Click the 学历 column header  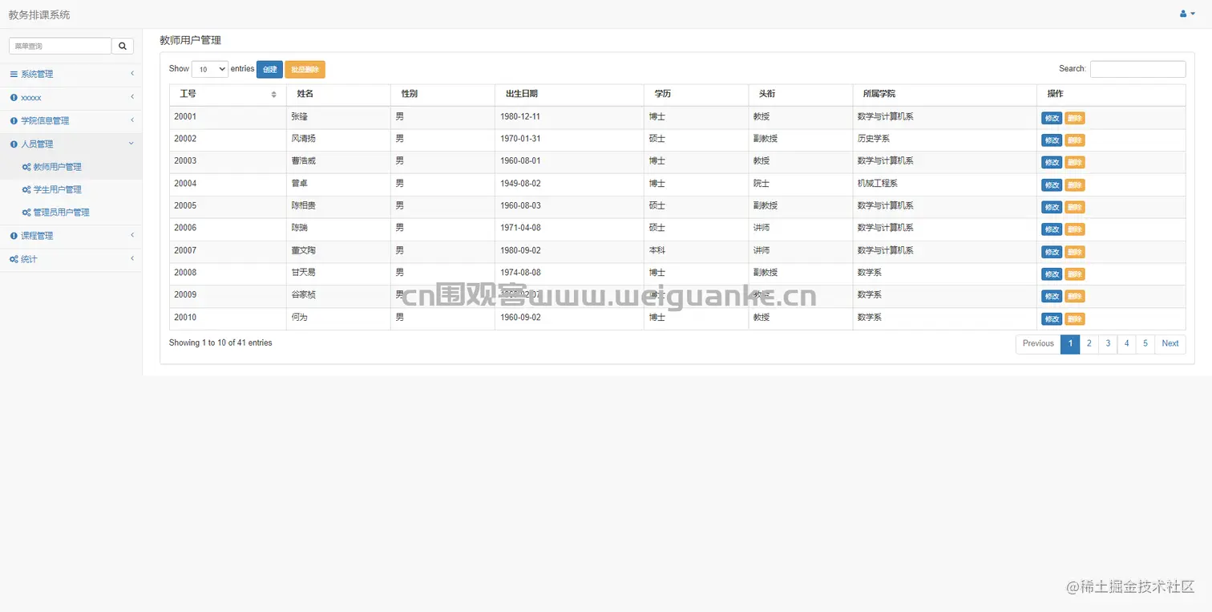click(696, 95)
